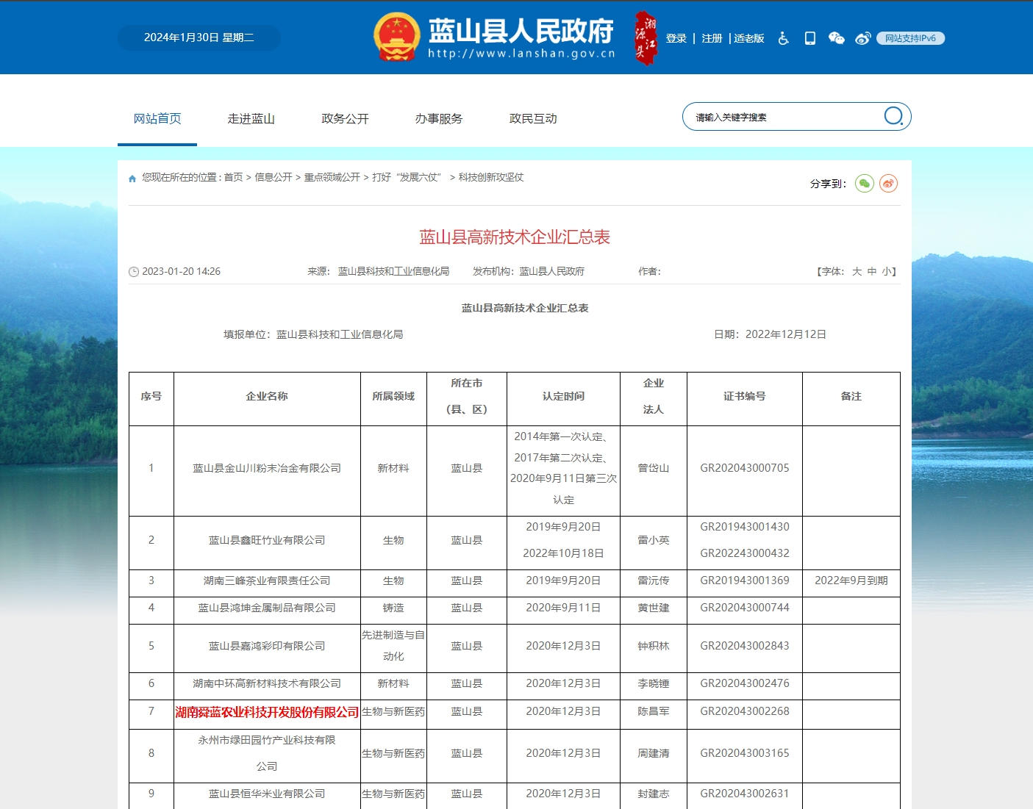Screen dimensions: 1033x809
Task: Share the article to Weibo
Action: (x=888, y=184)
